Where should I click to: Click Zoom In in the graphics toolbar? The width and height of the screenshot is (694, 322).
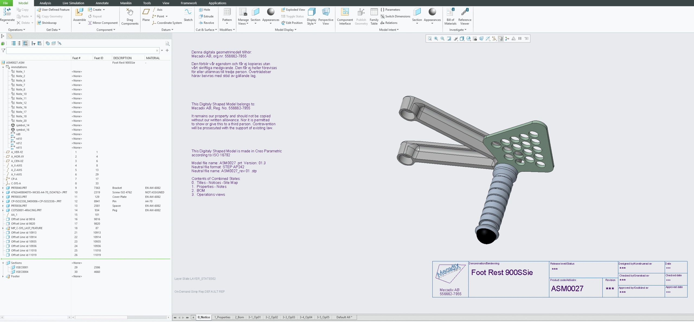tap(436, 39)
